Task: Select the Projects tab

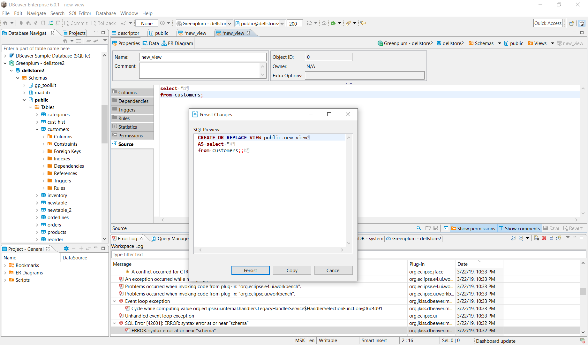Action: [x=74, y=33]
